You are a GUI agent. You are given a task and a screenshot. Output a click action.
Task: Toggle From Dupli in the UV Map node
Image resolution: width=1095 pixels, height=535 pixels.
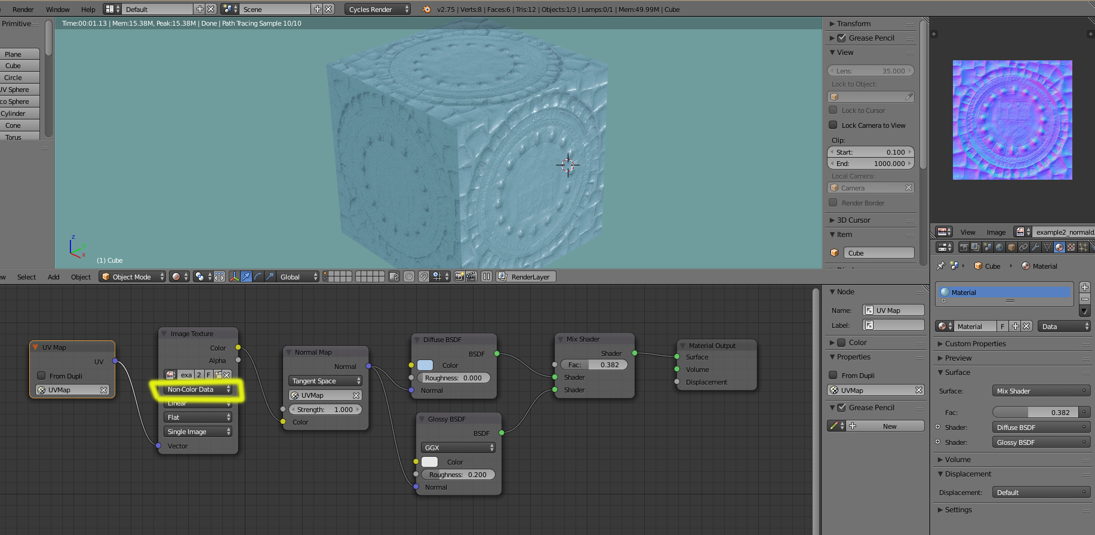click(41, 376)
